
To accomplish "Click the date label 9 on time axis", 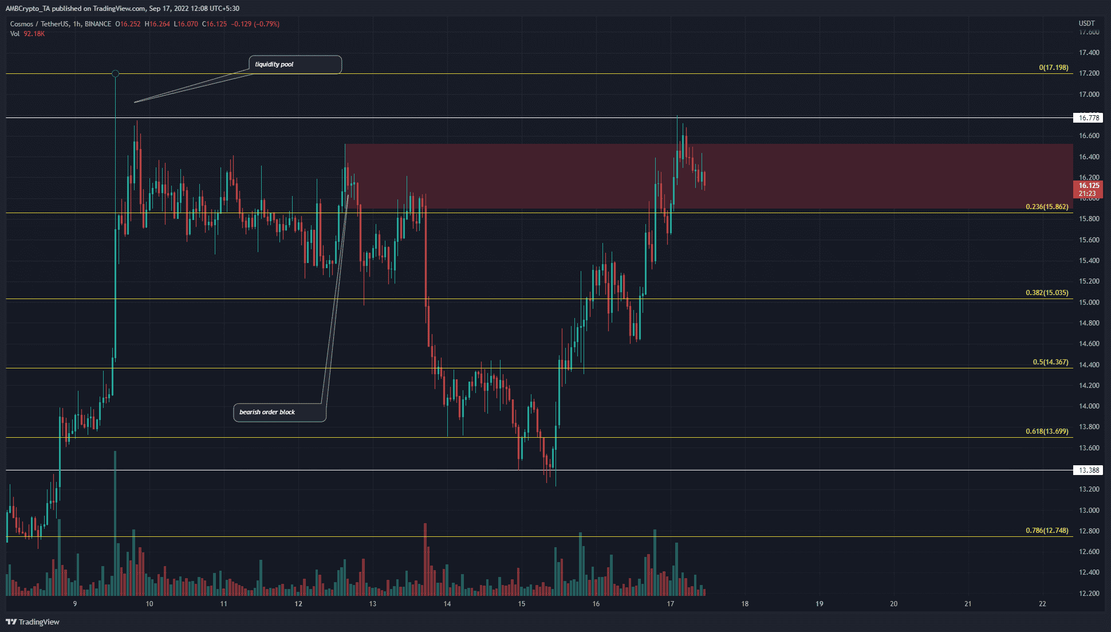I will [75, 603].
